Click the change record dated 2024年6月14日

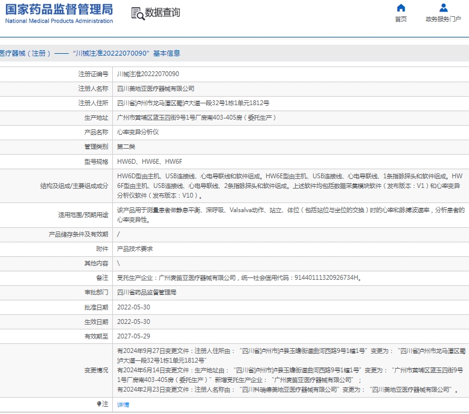pos(290,375)
